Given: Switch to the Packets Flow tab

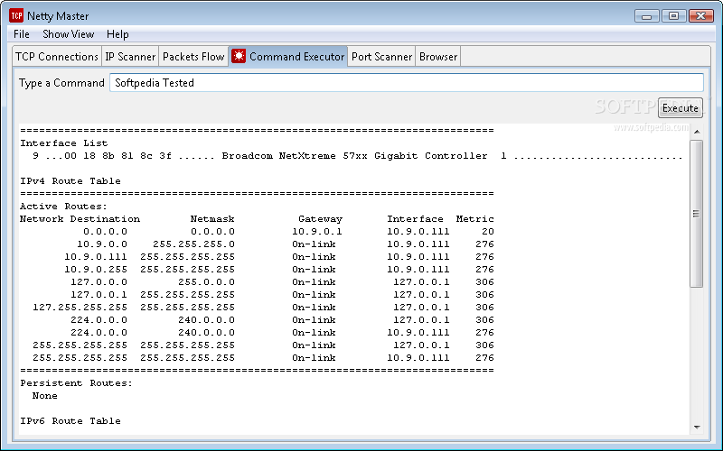Looking at the screenshot, I should (193, 57).
